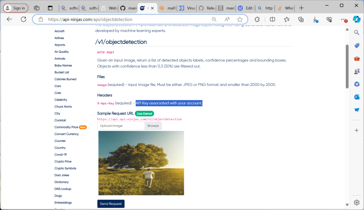Open the Downloads toolbar icon
364x210 pixels.
(315, 20)
